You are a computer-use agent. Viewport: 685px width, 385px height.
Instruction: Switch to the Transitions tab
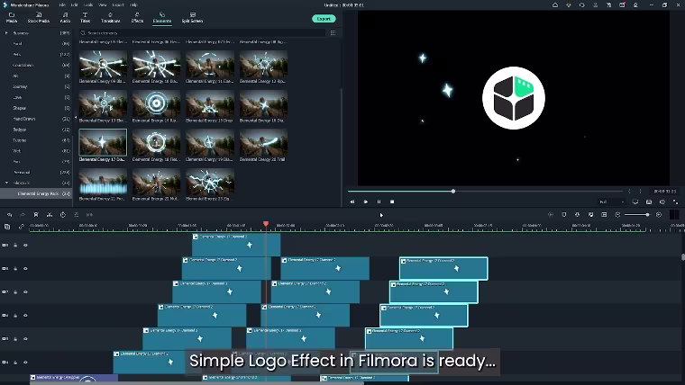[x=110, y=17]
